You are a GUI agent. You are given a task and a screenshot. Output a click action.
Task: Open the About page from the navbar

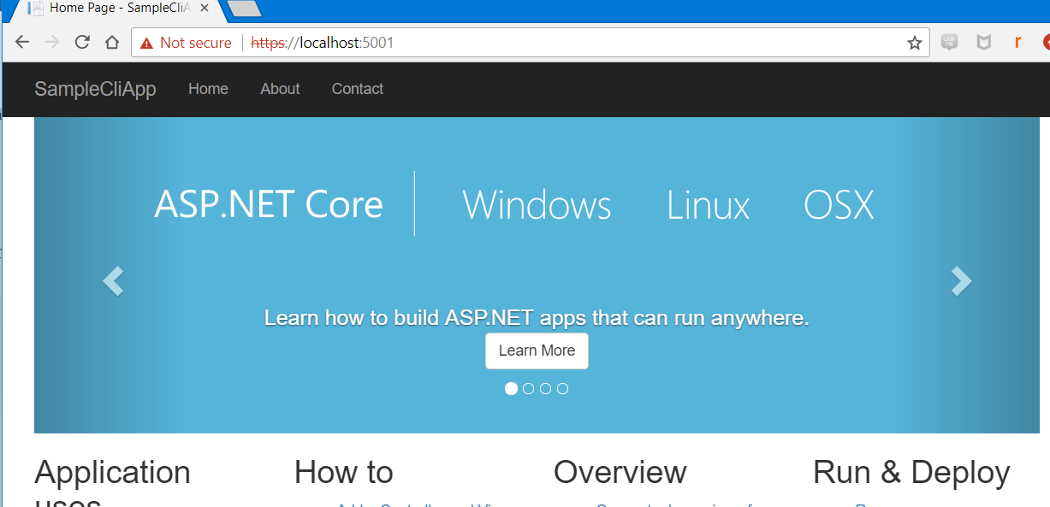(279, 89)
